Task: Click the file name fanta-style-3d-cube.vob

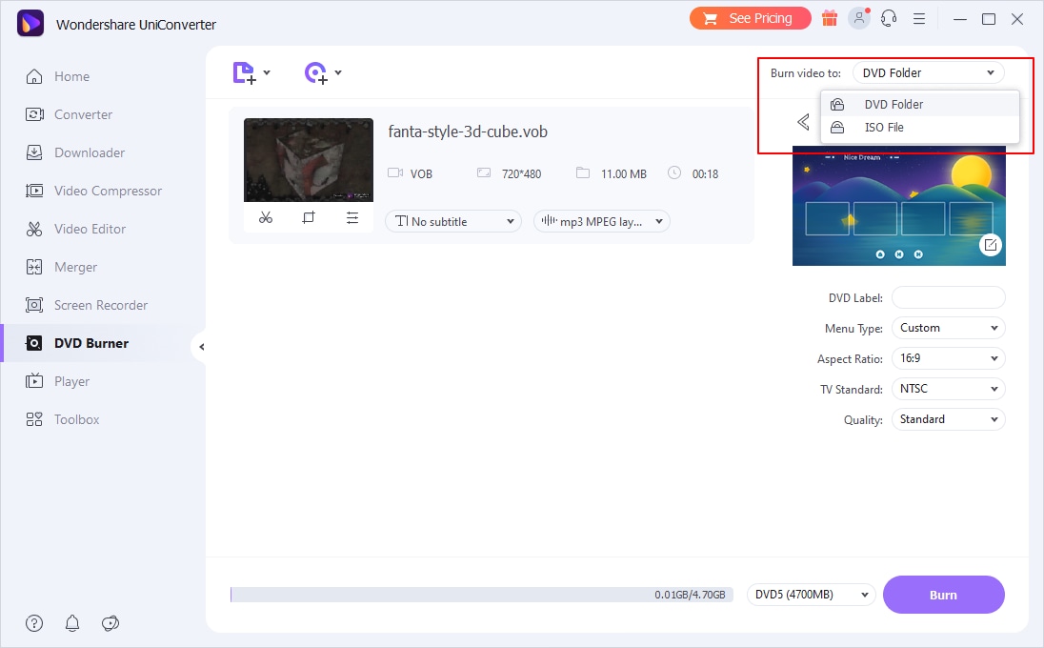Action: tap(468, 132)
